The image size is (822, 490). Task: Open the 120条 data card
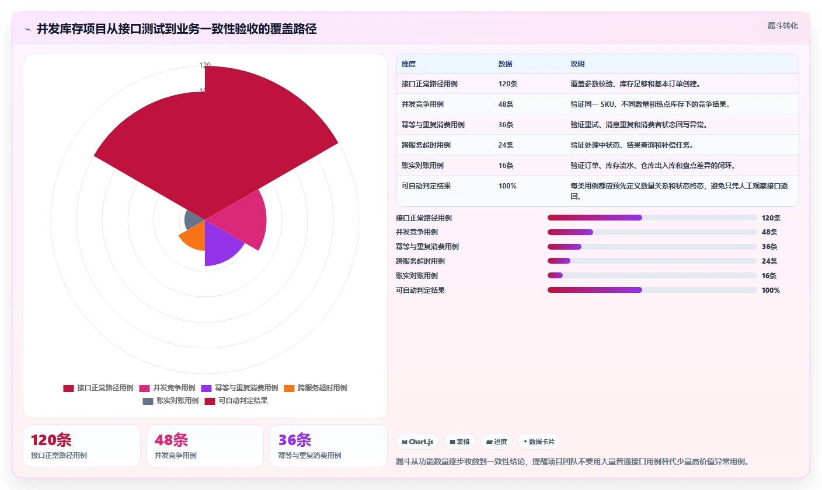point(82,446)
